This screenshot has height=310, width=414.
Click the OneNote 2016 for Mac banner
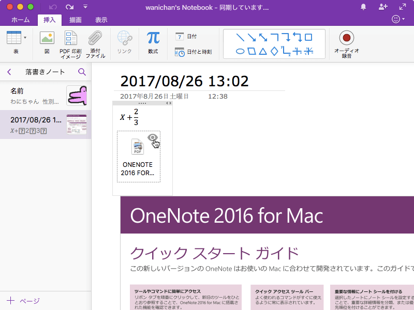pyautogui.click(x=267, y=215)
